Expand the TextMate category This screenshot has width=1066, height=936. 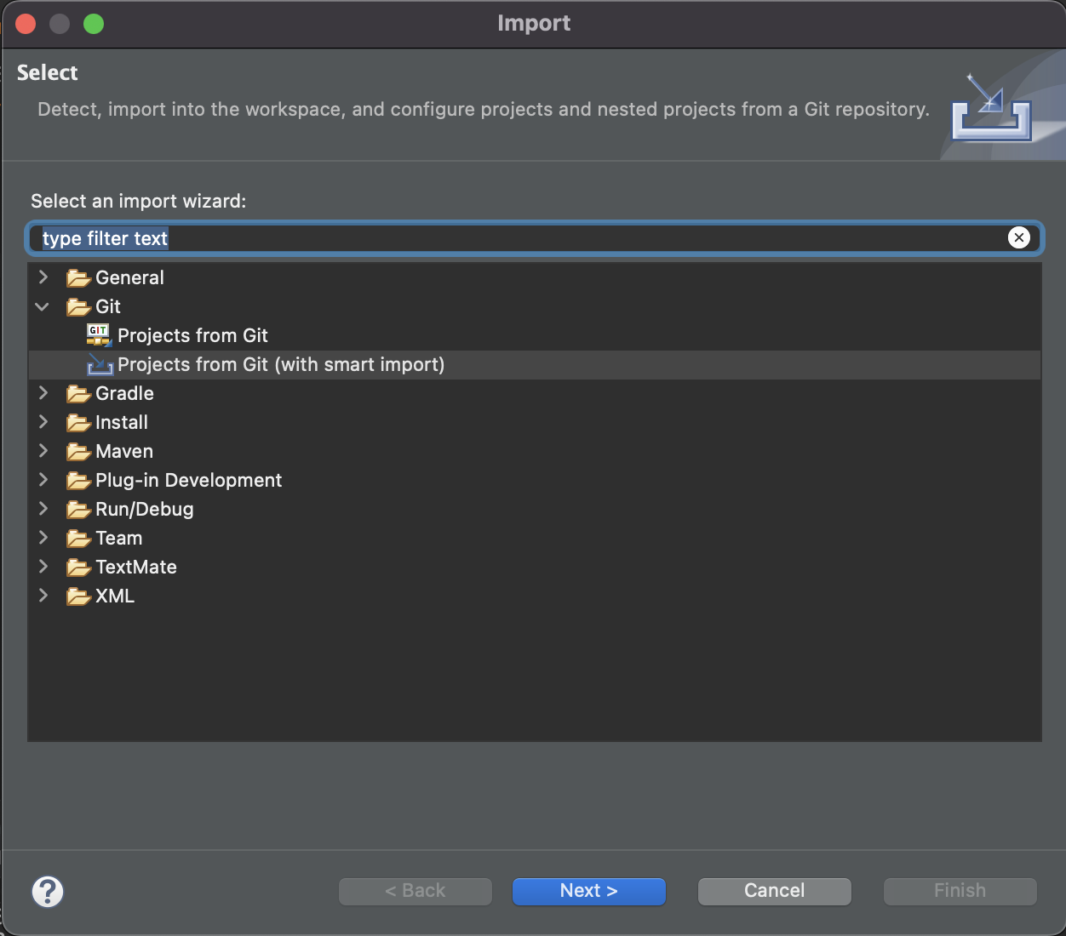pyautogui.click(x=43, y=567)
